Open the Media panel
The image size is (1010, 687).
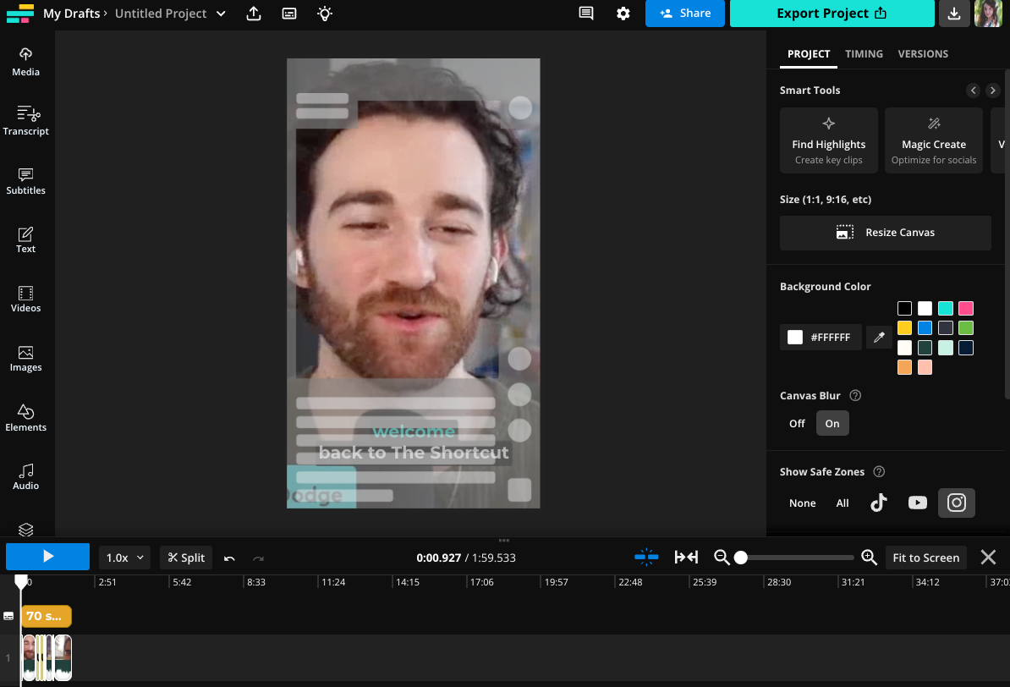pos(25,61)
